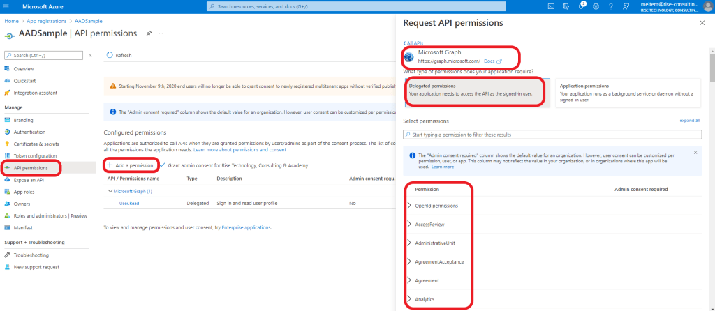Select Application permissions option
Screen dimensions: 715x311
[628, 93]
